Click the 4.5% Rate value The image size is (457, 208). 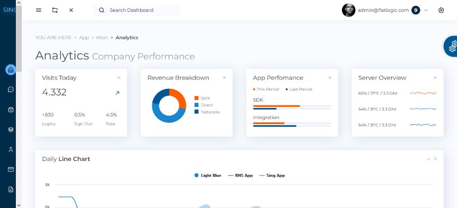(x=111, y=114)
